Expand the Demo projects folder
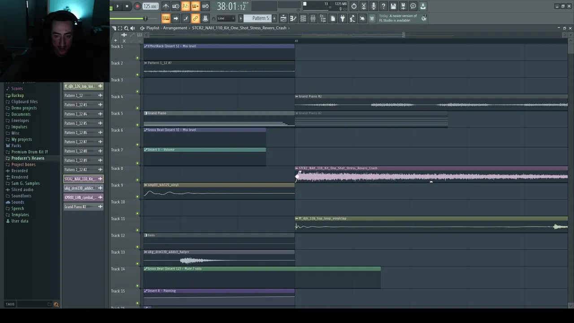Viewport: 574px width, 323px height. coord(24,108)
